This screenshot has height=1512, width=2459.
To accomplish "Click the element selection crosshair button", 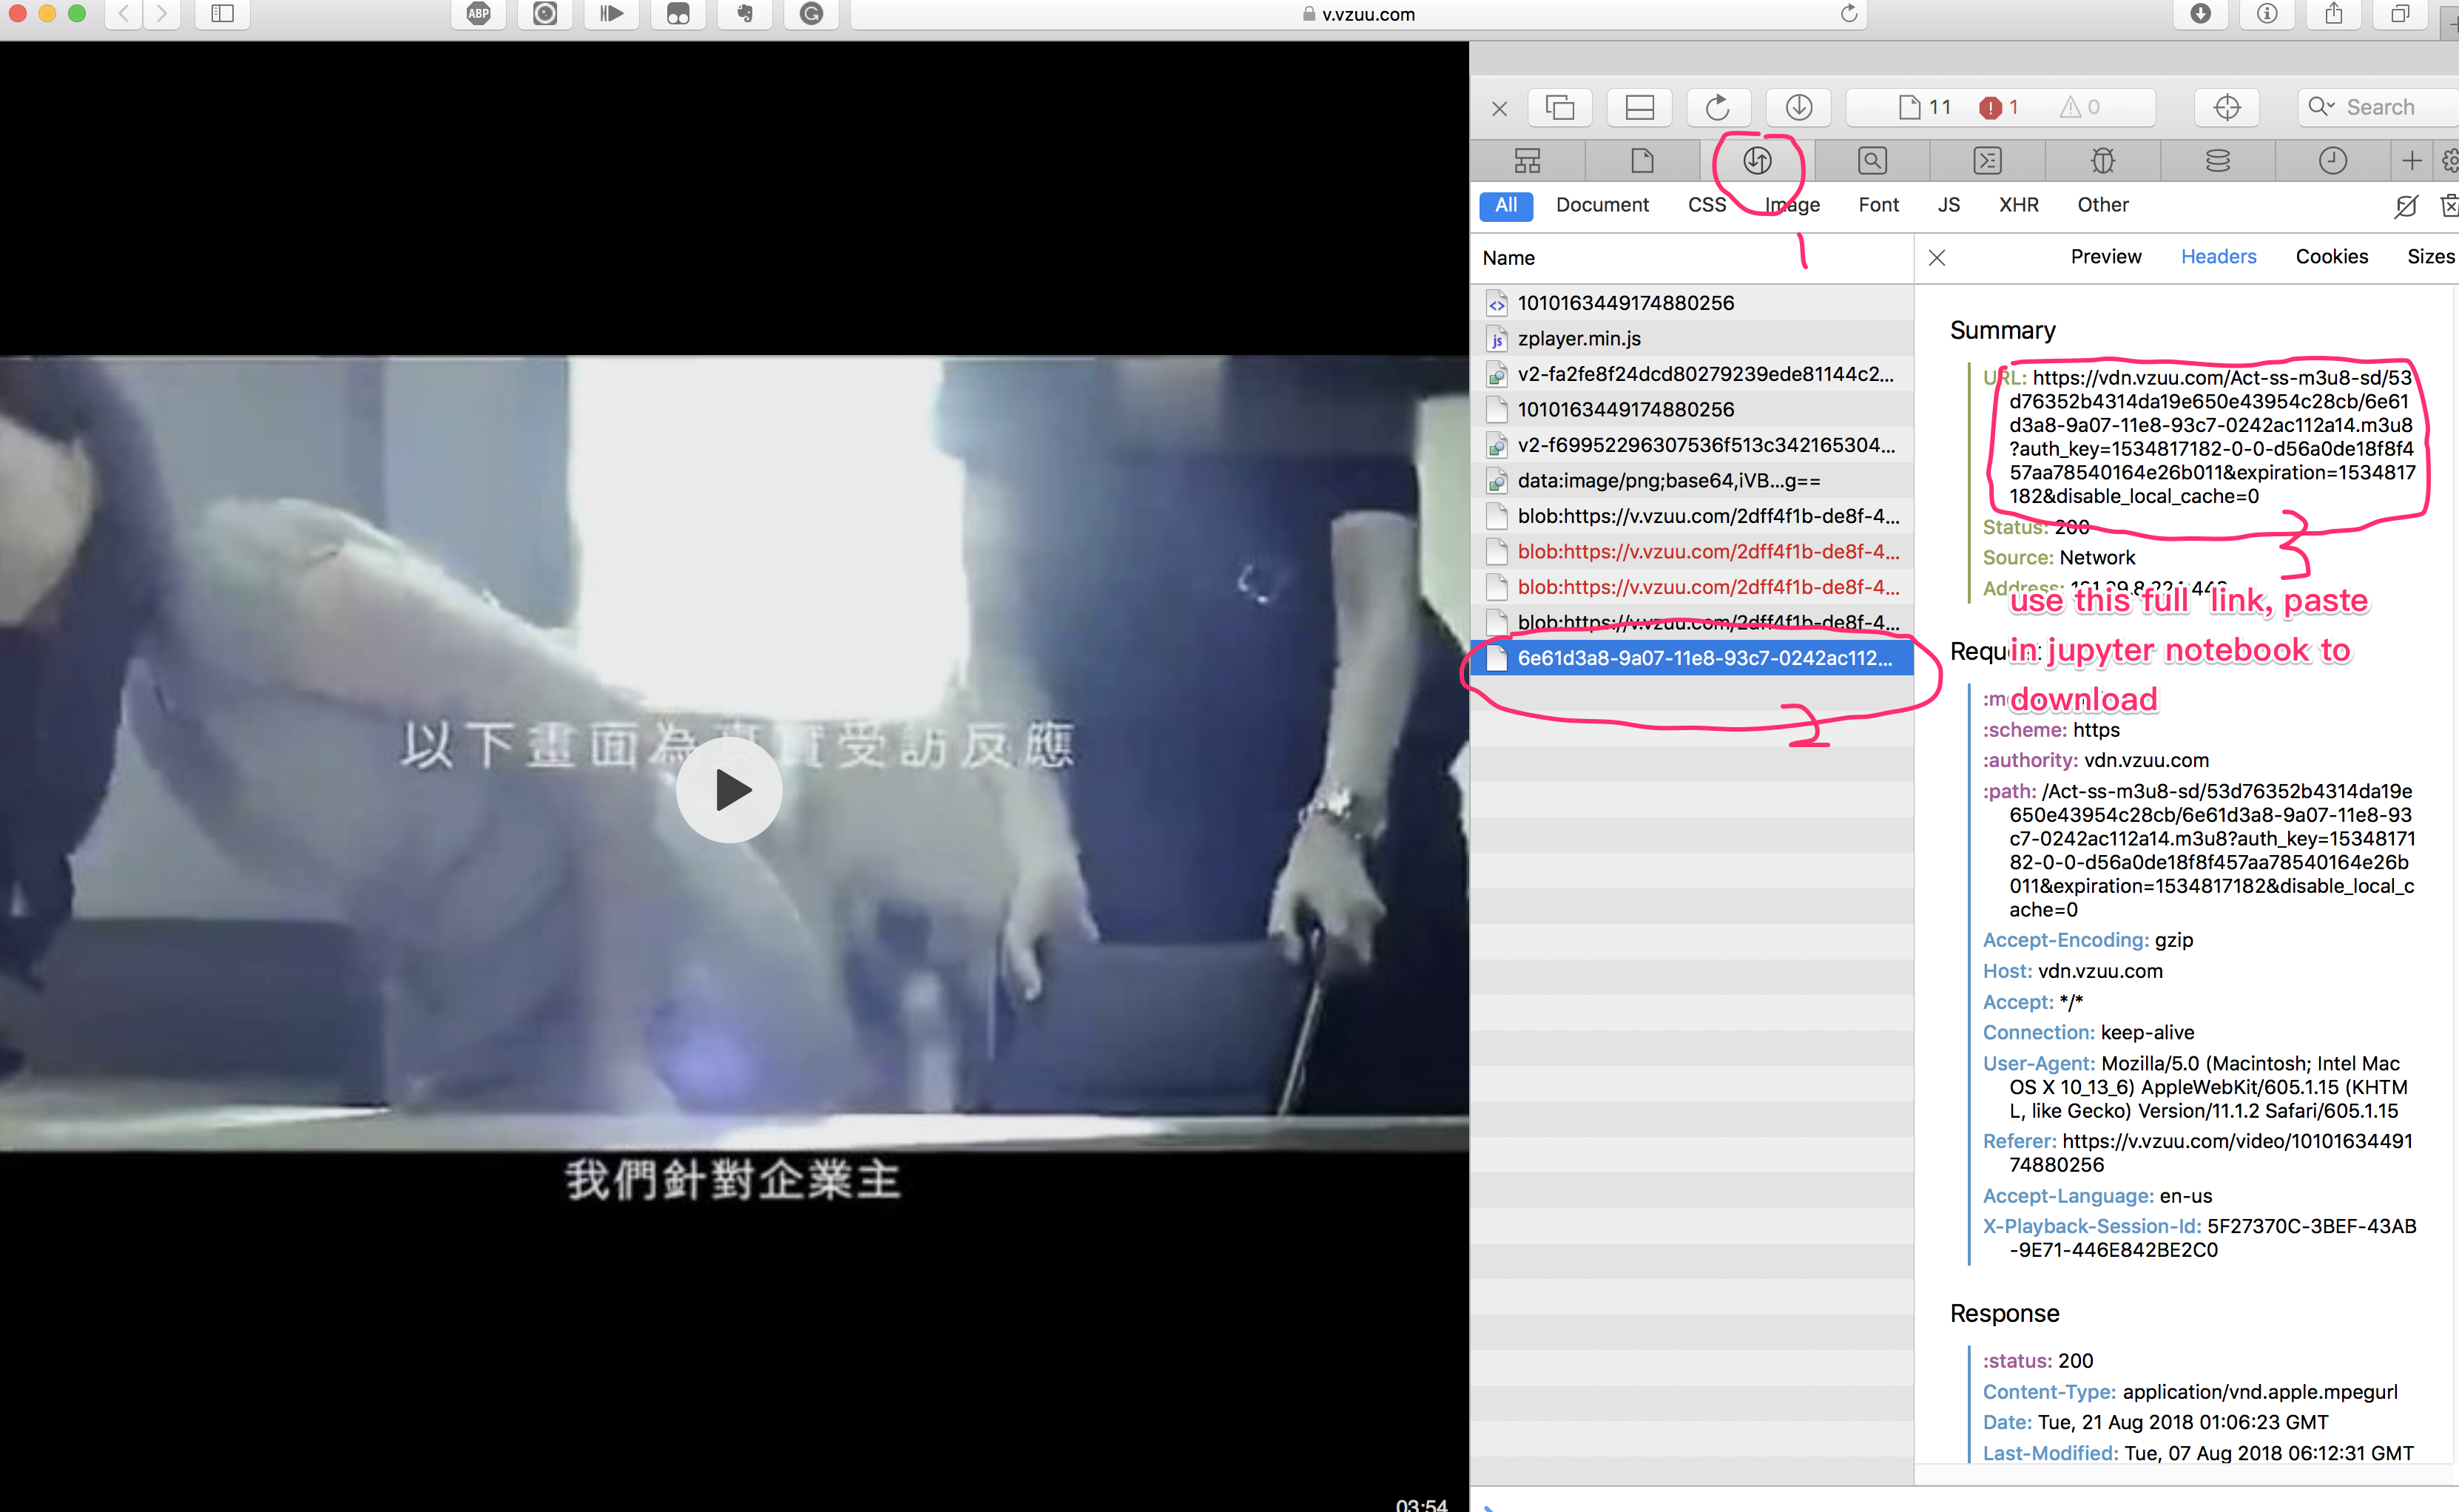I will pyautogui.click(x=2227, y=107).
